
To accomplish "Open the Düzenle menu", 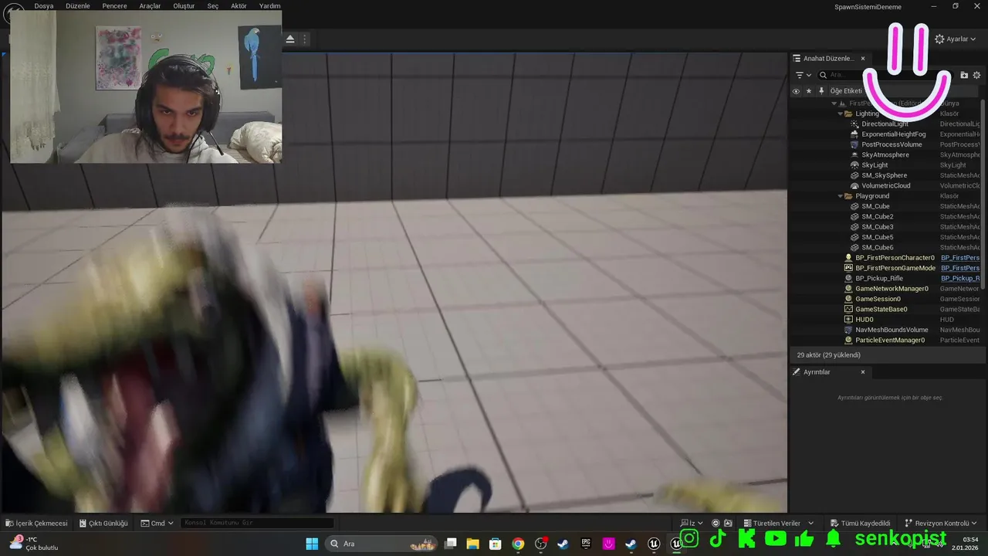I will (x=78, y=5).
